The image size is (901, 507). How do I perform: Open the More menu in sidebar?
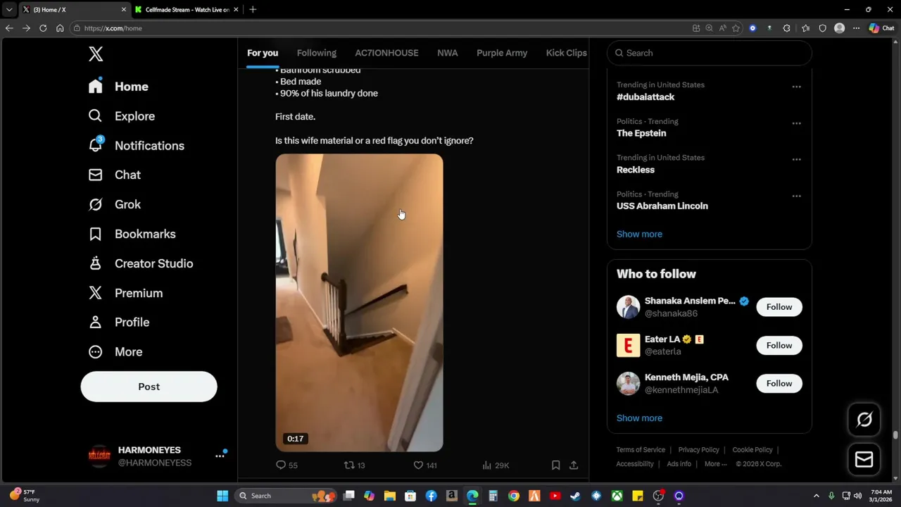(115, 351)
